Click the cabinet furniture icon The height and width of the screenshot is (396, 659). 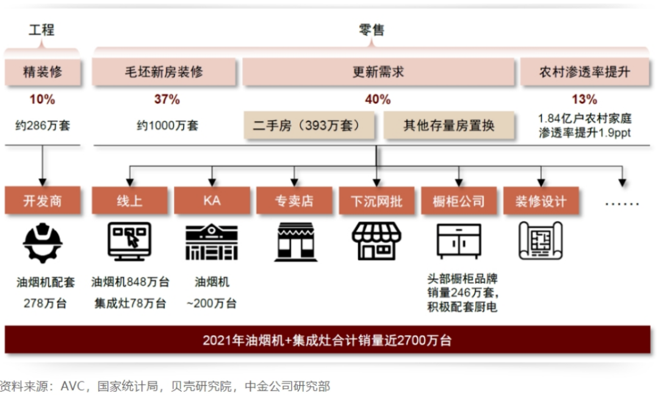point(459,242)
